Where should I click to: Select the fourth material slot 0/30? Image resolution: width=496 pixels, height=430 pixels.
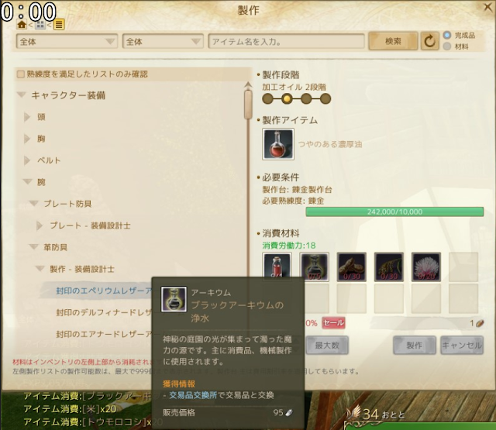click(x=389, y=267)
